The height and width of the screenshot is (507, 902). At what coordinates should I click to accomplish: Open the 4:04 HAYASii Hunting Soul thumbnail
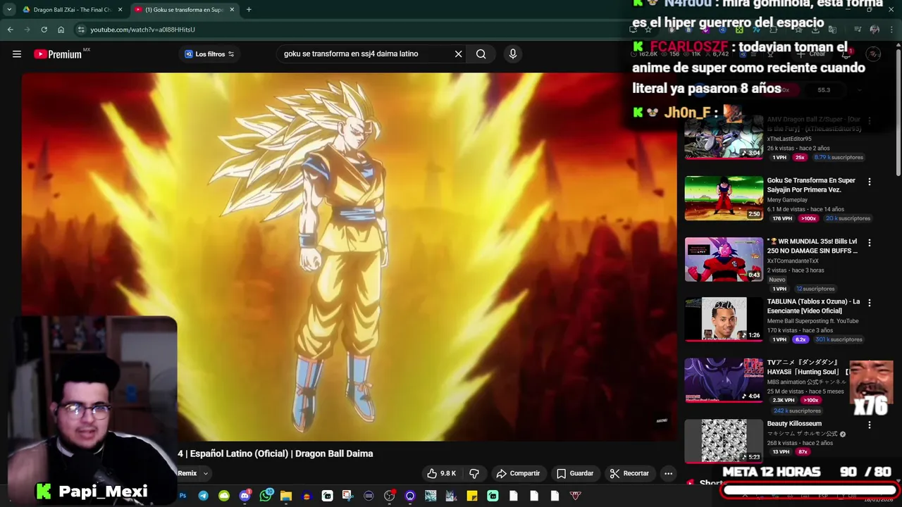724,380
